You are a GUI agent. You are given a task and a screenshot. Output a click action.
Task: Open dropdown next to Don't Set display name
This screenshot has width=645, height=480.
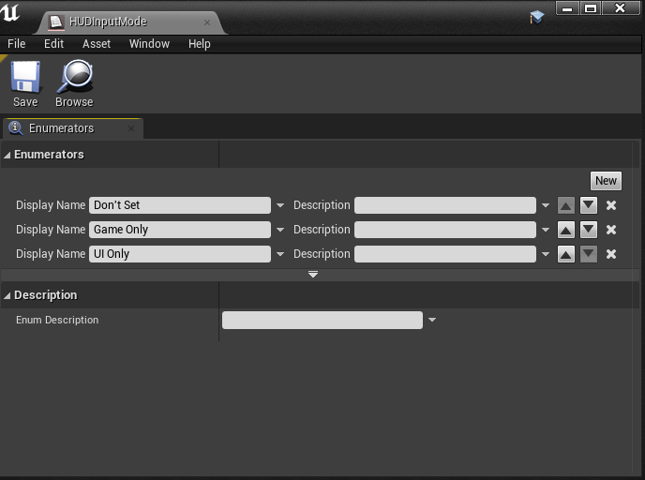point(280,205)
